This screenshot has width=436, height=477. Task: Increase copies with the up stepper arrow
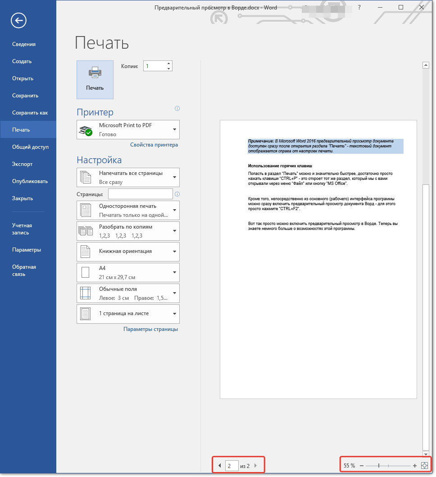click(x=168, y=64)
